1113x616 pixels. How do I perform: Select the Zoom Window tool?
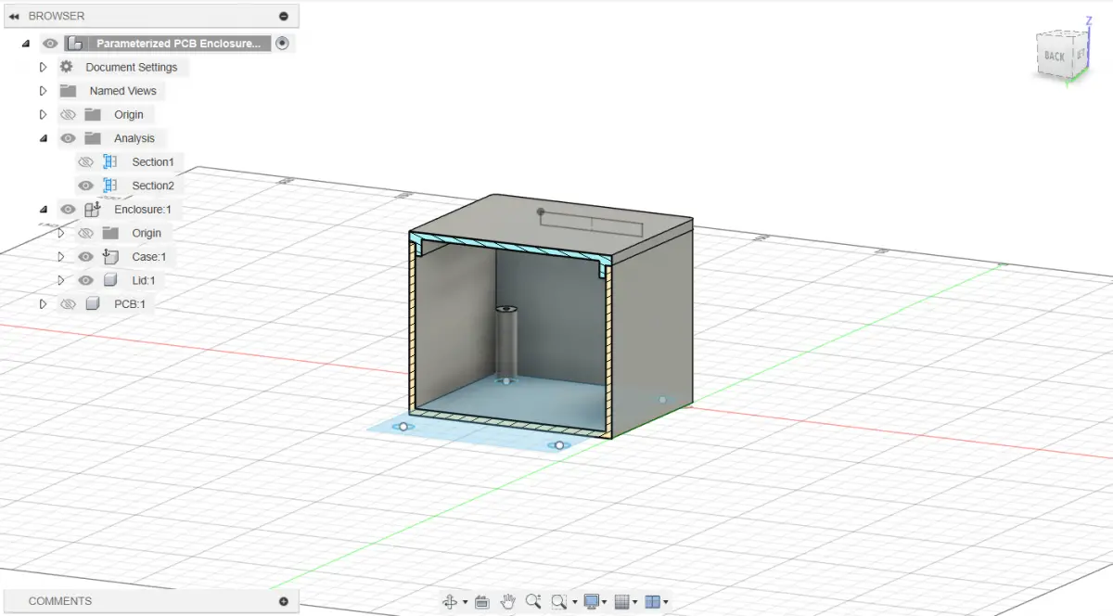pyautogui.click(x=558, y=601)
